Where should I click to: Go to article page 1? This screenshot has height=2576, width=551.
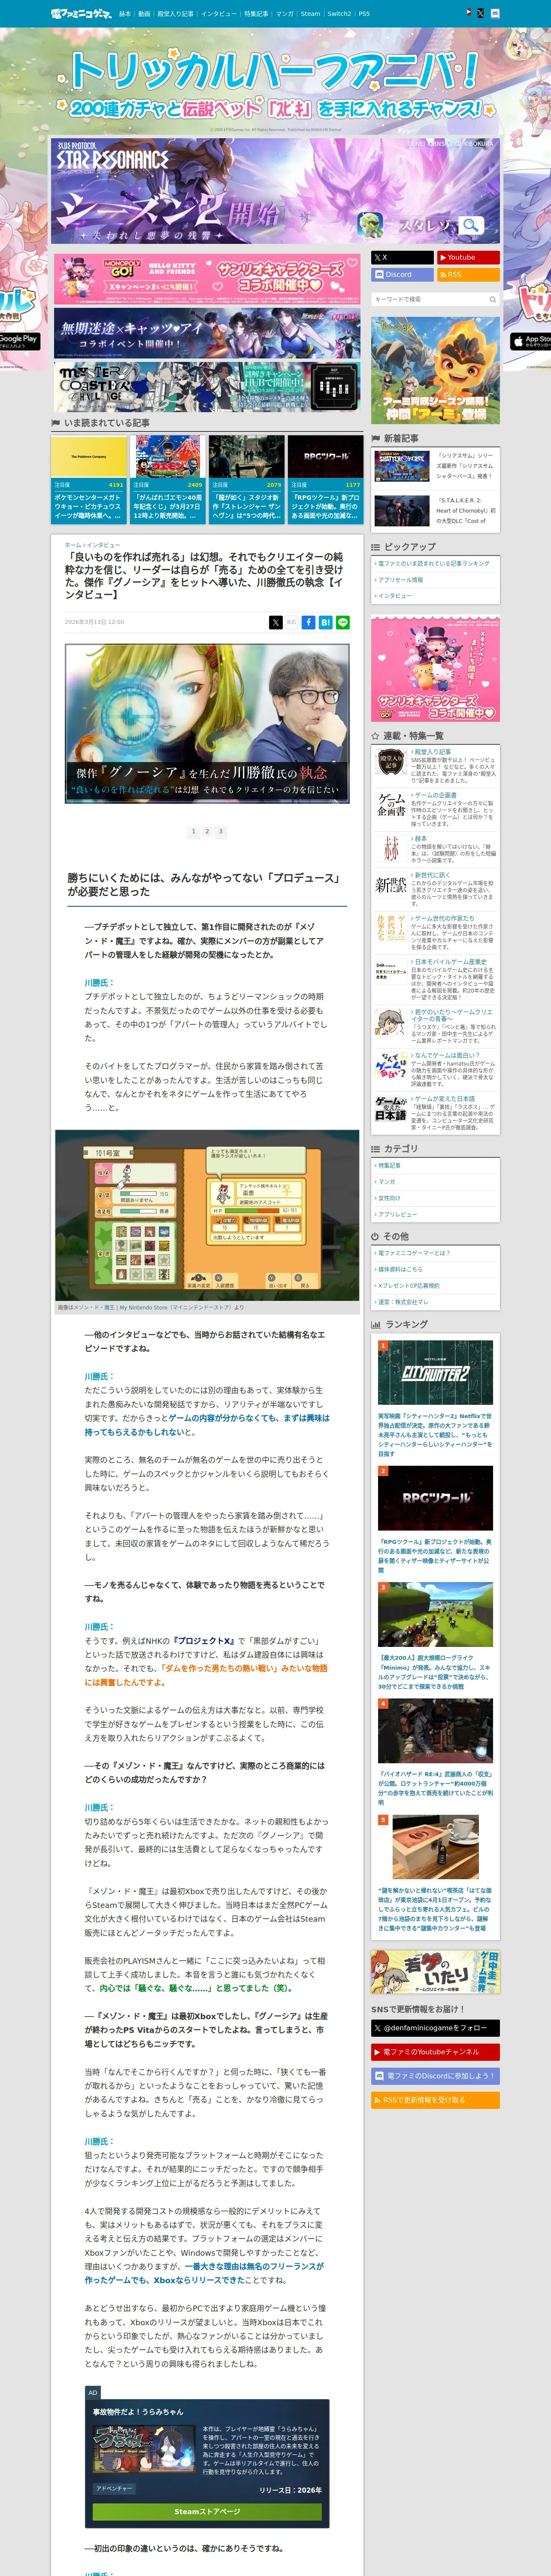(193, 831)
